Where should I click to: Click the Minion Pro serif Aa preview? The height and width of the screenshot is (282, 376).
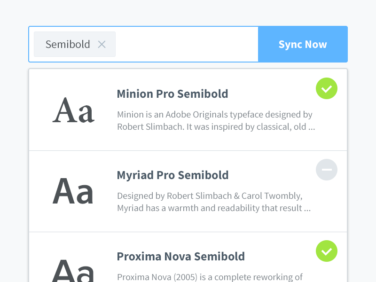coord(73,110)
